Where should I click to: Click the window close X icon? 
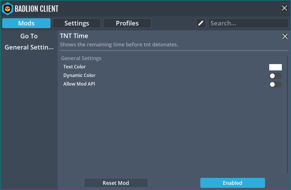(284, 8)
